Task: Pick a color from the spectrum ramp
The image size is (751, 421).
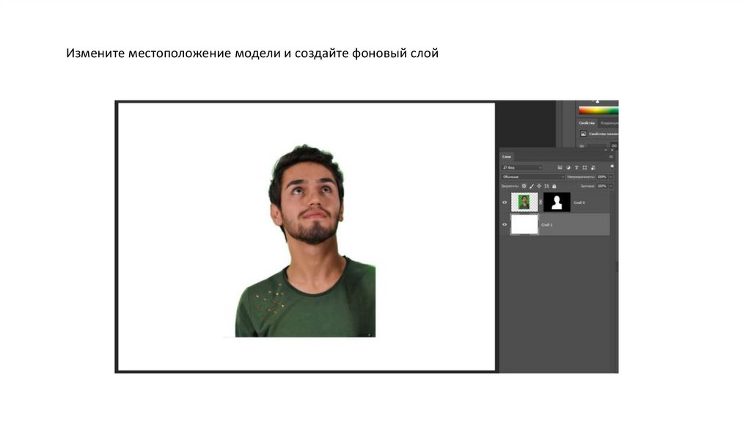Action: [x=598, y=111]
